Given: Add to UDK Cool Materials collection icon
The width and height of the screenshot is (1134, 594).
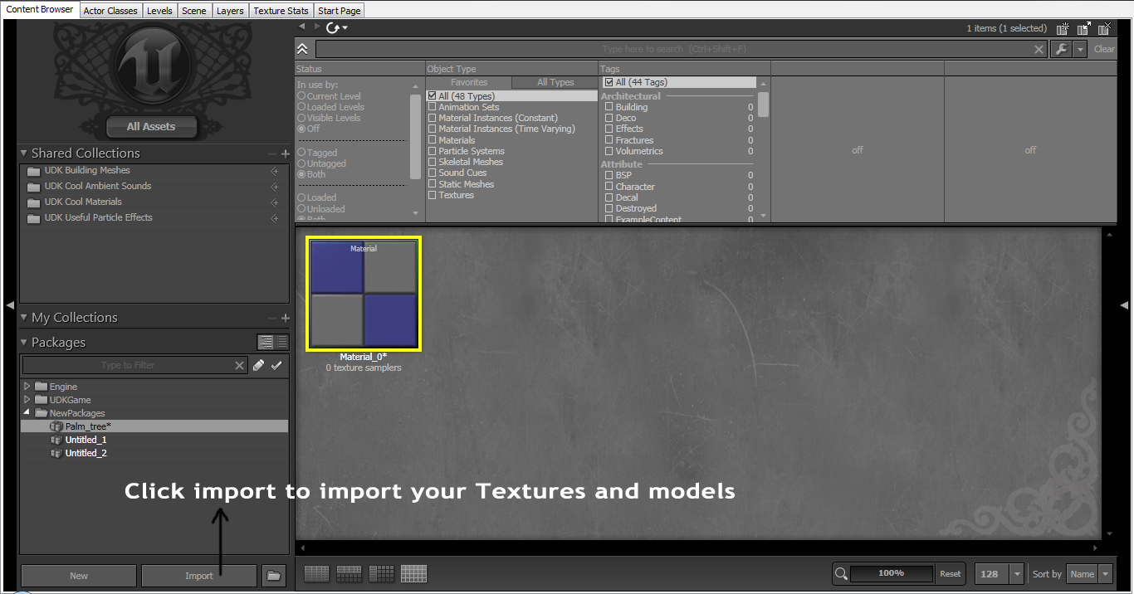Looking at the screenshot, I should pos(275,202).
